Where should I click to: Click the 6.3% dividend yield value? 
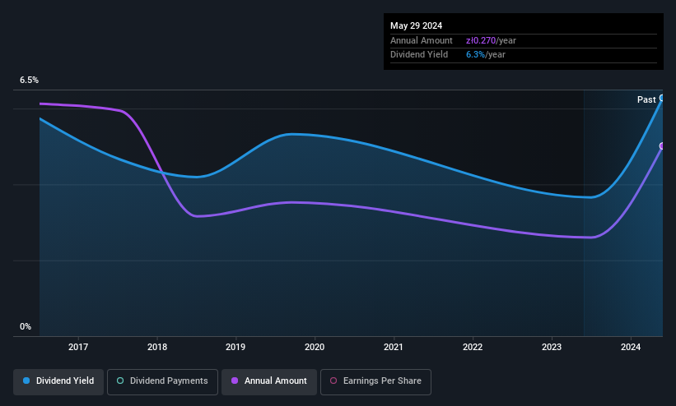pyautogui.click(x=475, y=55)
